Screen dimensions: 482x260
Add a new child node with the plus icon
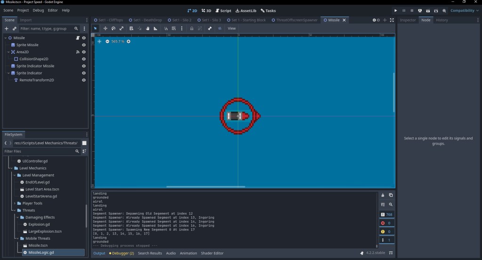(7, 29)
